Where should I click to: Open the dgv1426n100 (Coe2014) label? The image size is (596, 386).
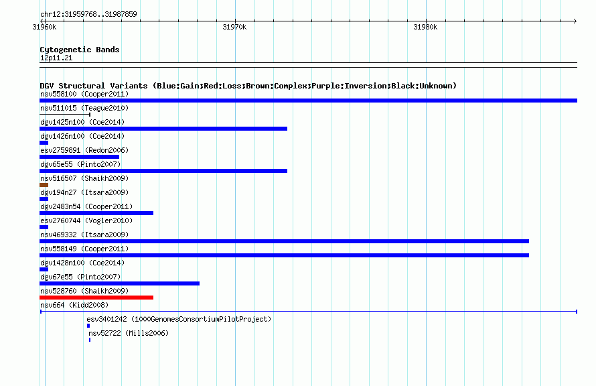82,136
